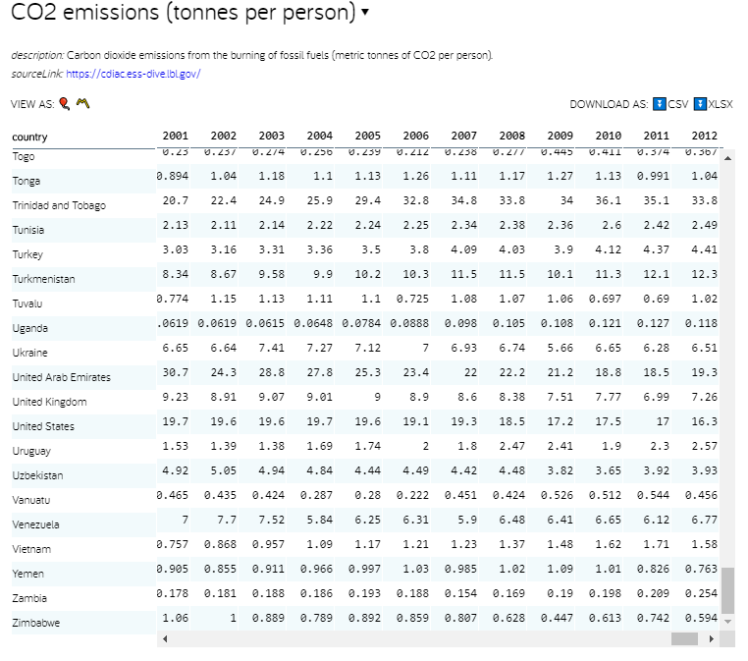Open the bubble chart view icon
This screenshot has width=748, height=661.
point(64,103)
